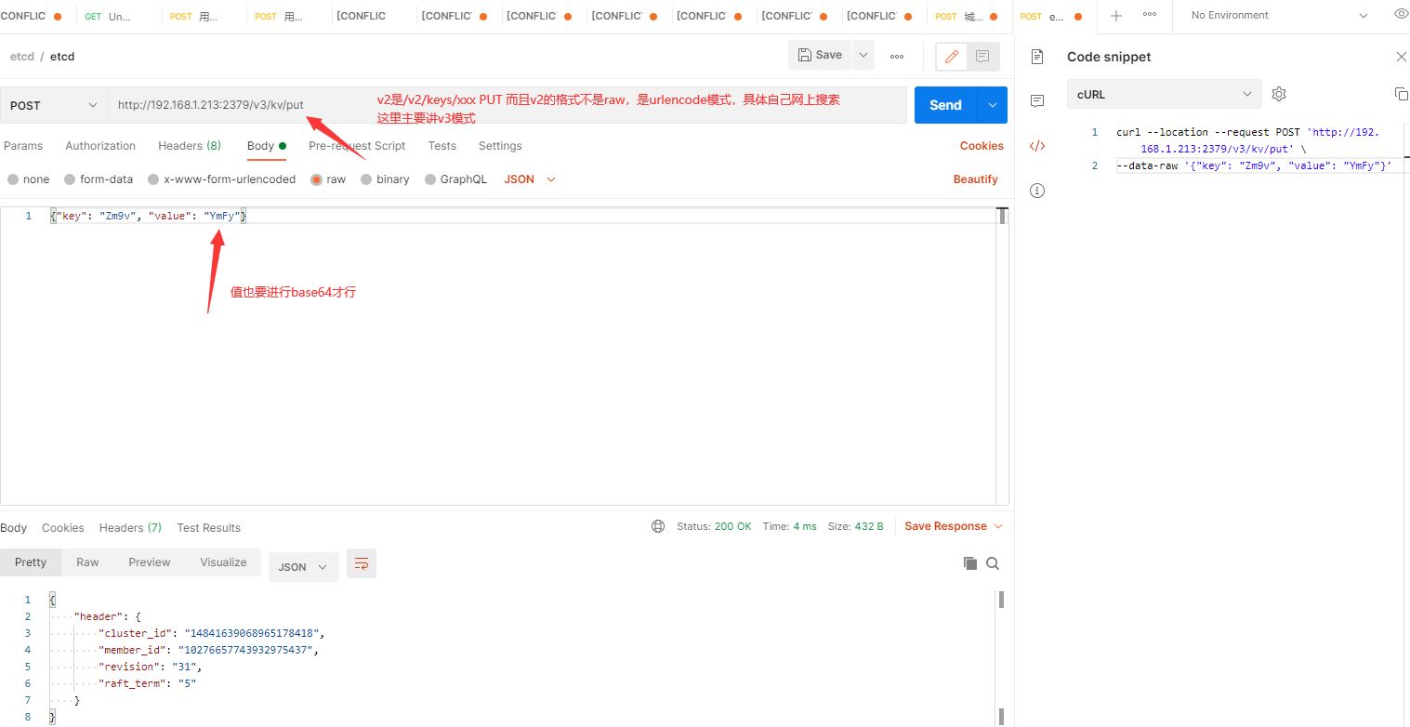Screen dimensions: 1410x727
Task: Click the pencil edit icon near Save
Action: (951, 56)
